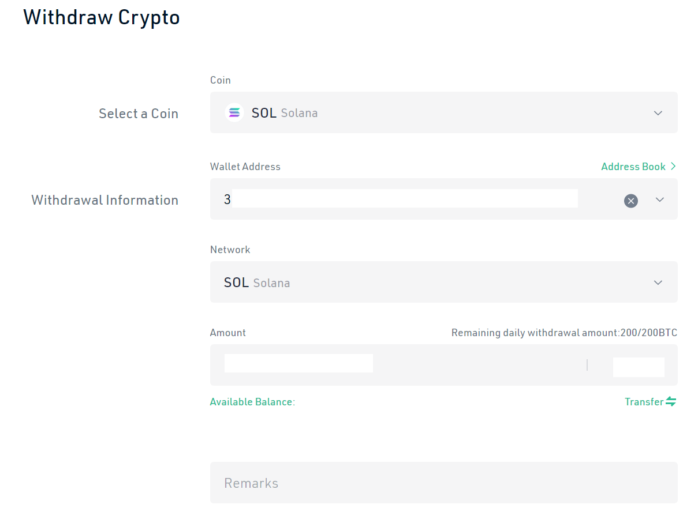Open the Network dropdown arrow
Image resolution: width=698 pixels, height=512 pixels.
click(x=658, y=283)
